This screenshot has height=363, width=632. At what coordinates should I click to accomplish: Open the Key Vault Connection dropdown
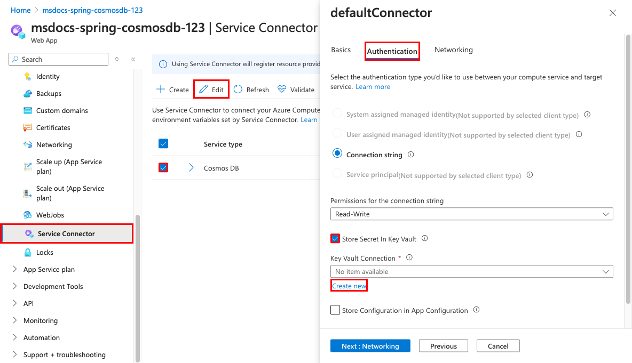(471, 271)
